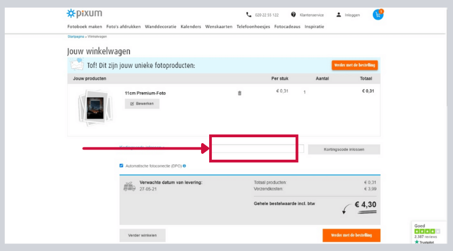453x251 pixels.
Task: Click Kortingscode inlossen button
Action: (x=344, y=150)
